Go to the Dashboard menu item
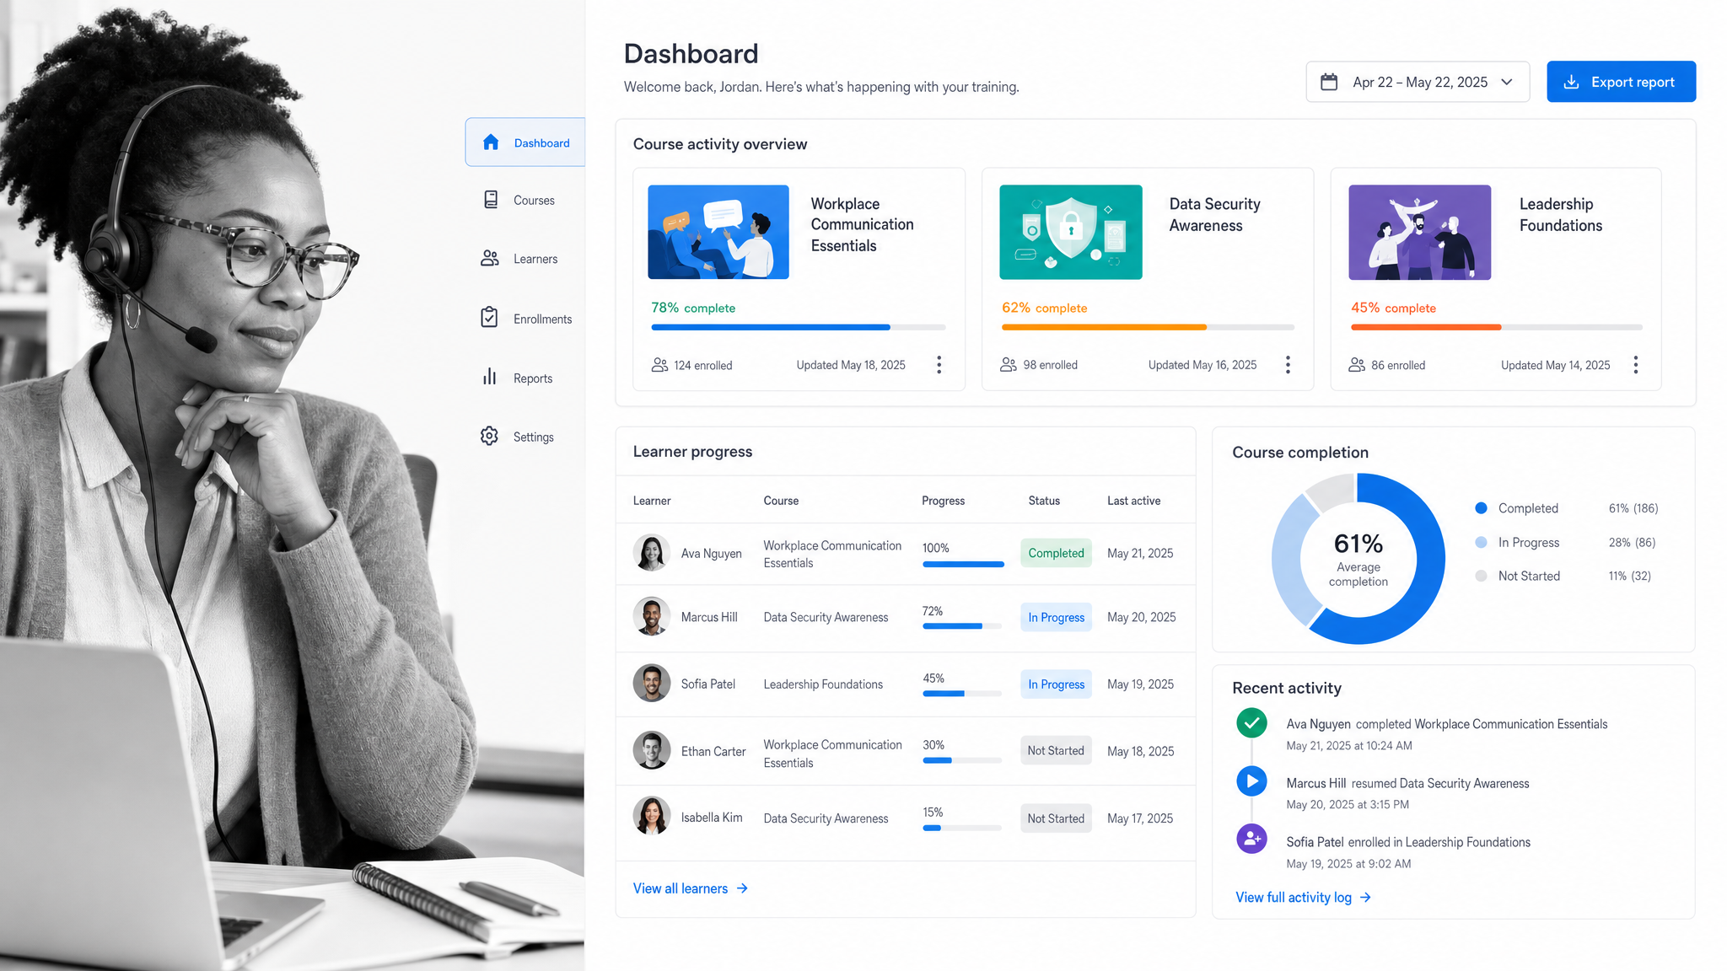 click(525, 142)
